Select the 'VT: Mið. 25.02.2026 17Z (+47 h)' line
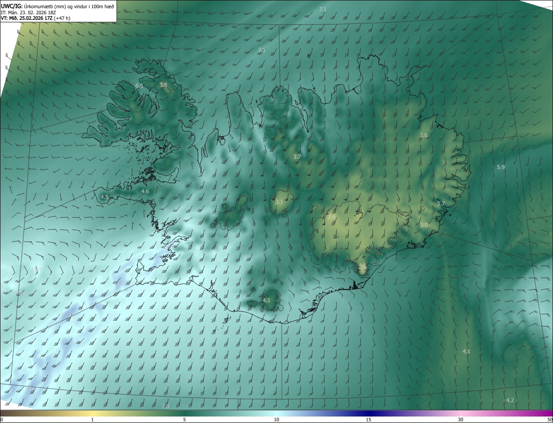553x423 pixels. click(35, 18)
